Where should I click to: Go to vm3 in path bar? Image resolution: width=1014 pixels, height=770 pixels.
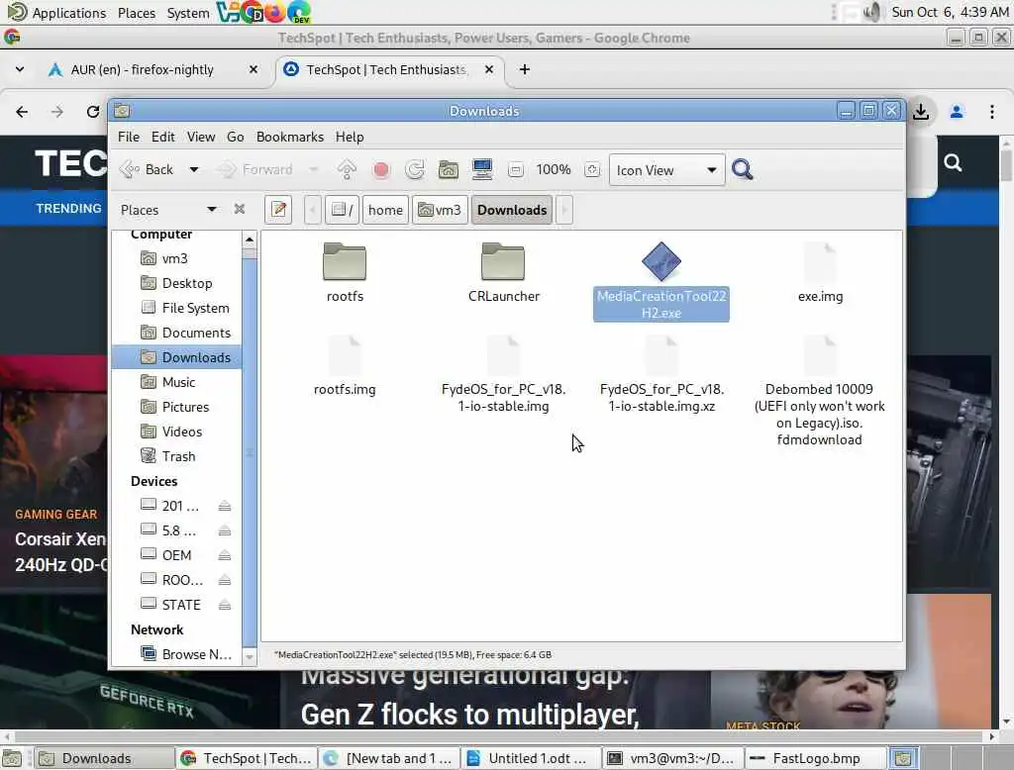pyautogui.click(x=440, y=210)
